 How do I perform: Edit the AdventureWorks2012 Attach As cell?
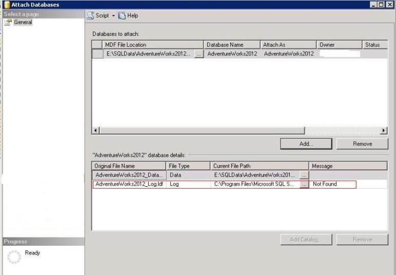pos(288,54)
